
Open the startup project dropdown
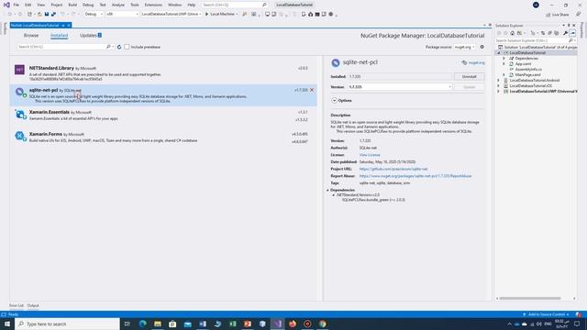172,15
